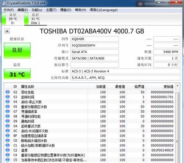Click the 最差值 column header

117,86
